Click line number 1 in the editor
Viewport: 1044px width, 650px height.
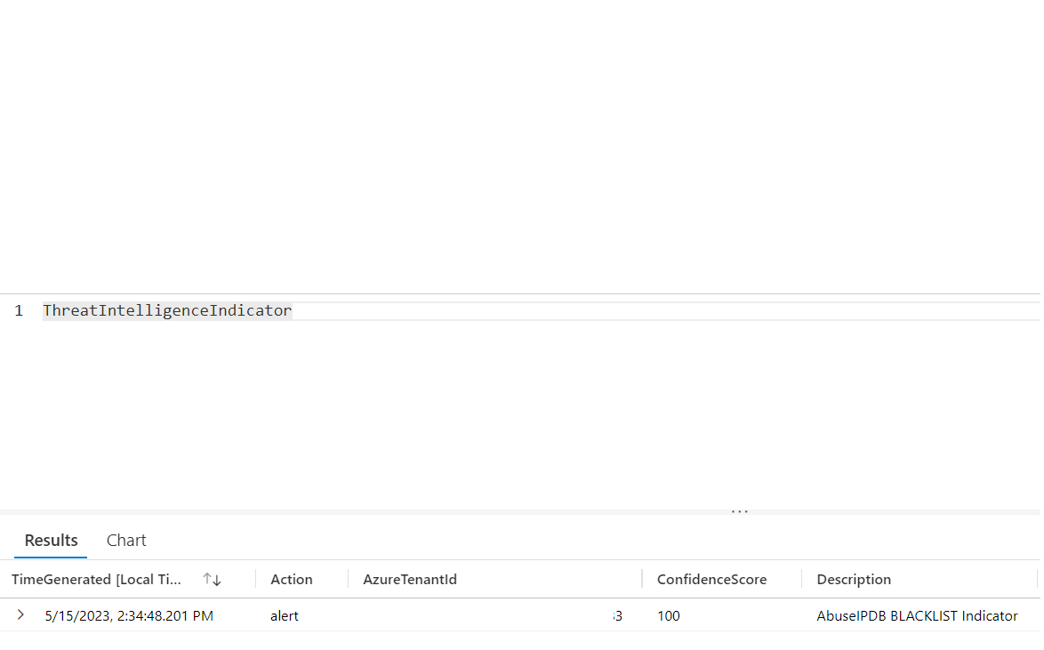pyautogui.click(x=19, y=309)
